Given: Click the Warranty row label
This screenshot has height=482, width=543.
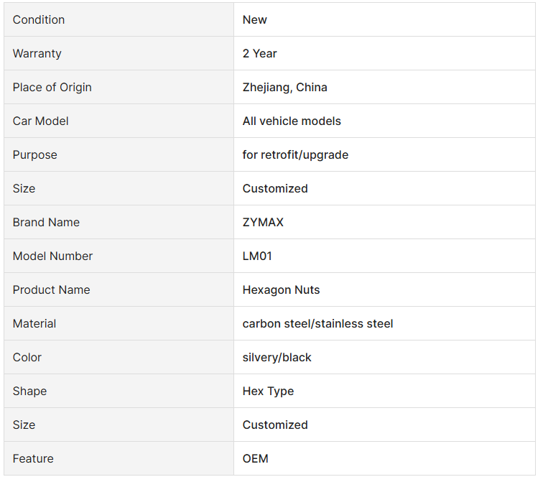Looking at the screenshot, I should (x=37, y=53).
